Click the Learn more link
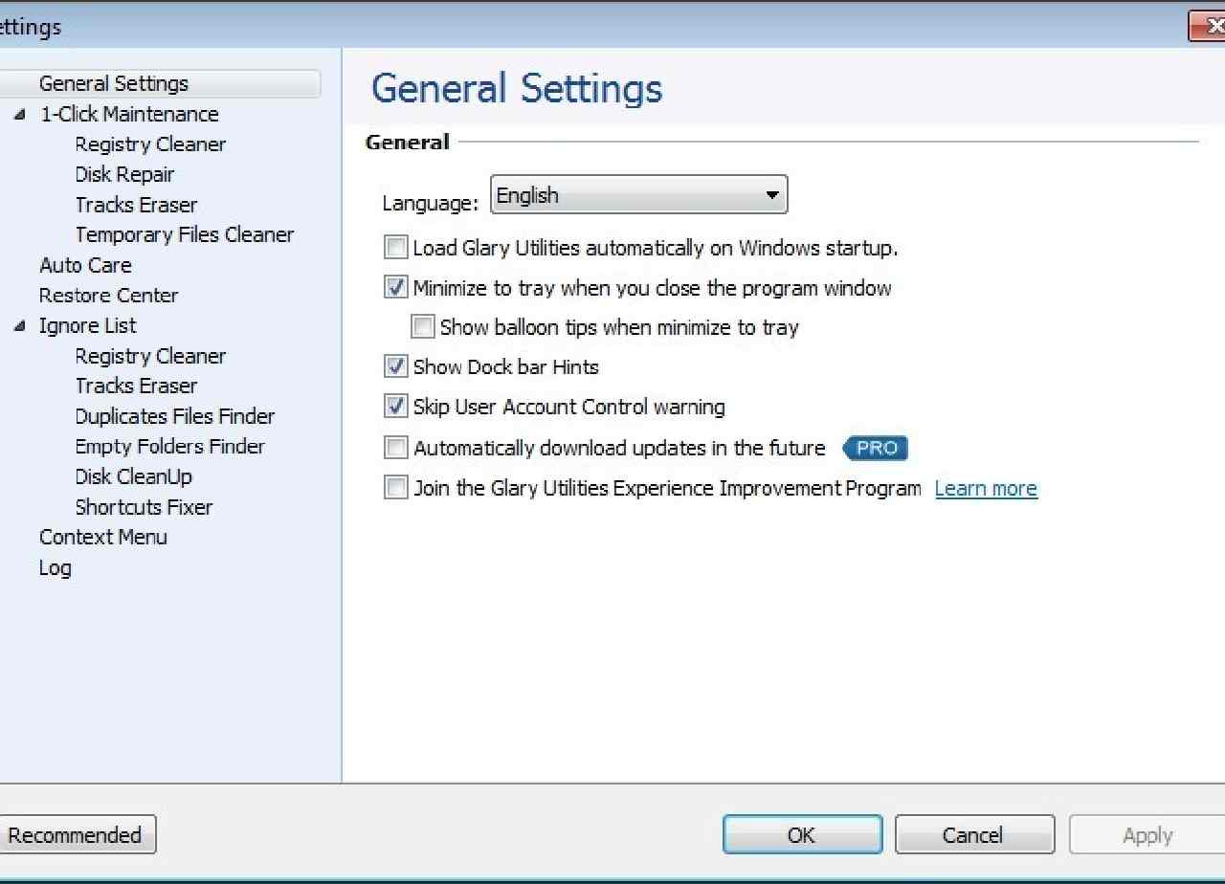 click(x=986, y=488)
